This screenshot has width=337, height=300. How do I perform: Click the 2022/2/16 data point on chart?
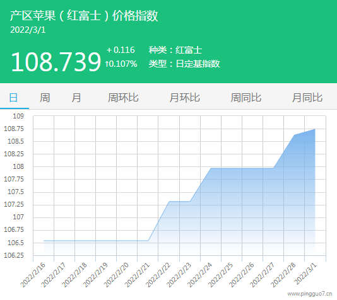pos(44,241)
